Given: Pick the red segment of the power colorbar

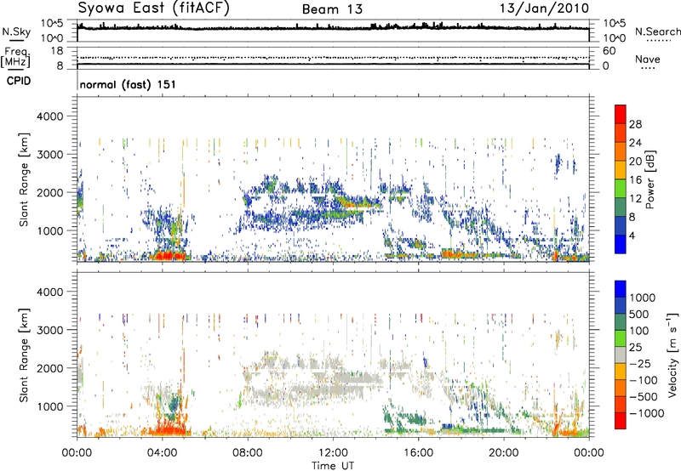Looking at the screenshot, I should pos(621,115).
